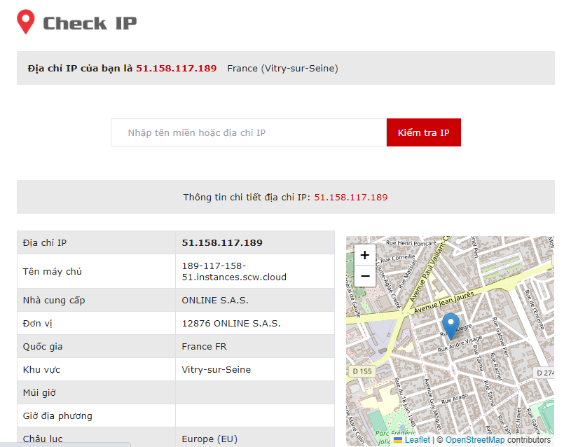Click France (Vitry-sur-Seine) in the top banner

tap(281, 69)
